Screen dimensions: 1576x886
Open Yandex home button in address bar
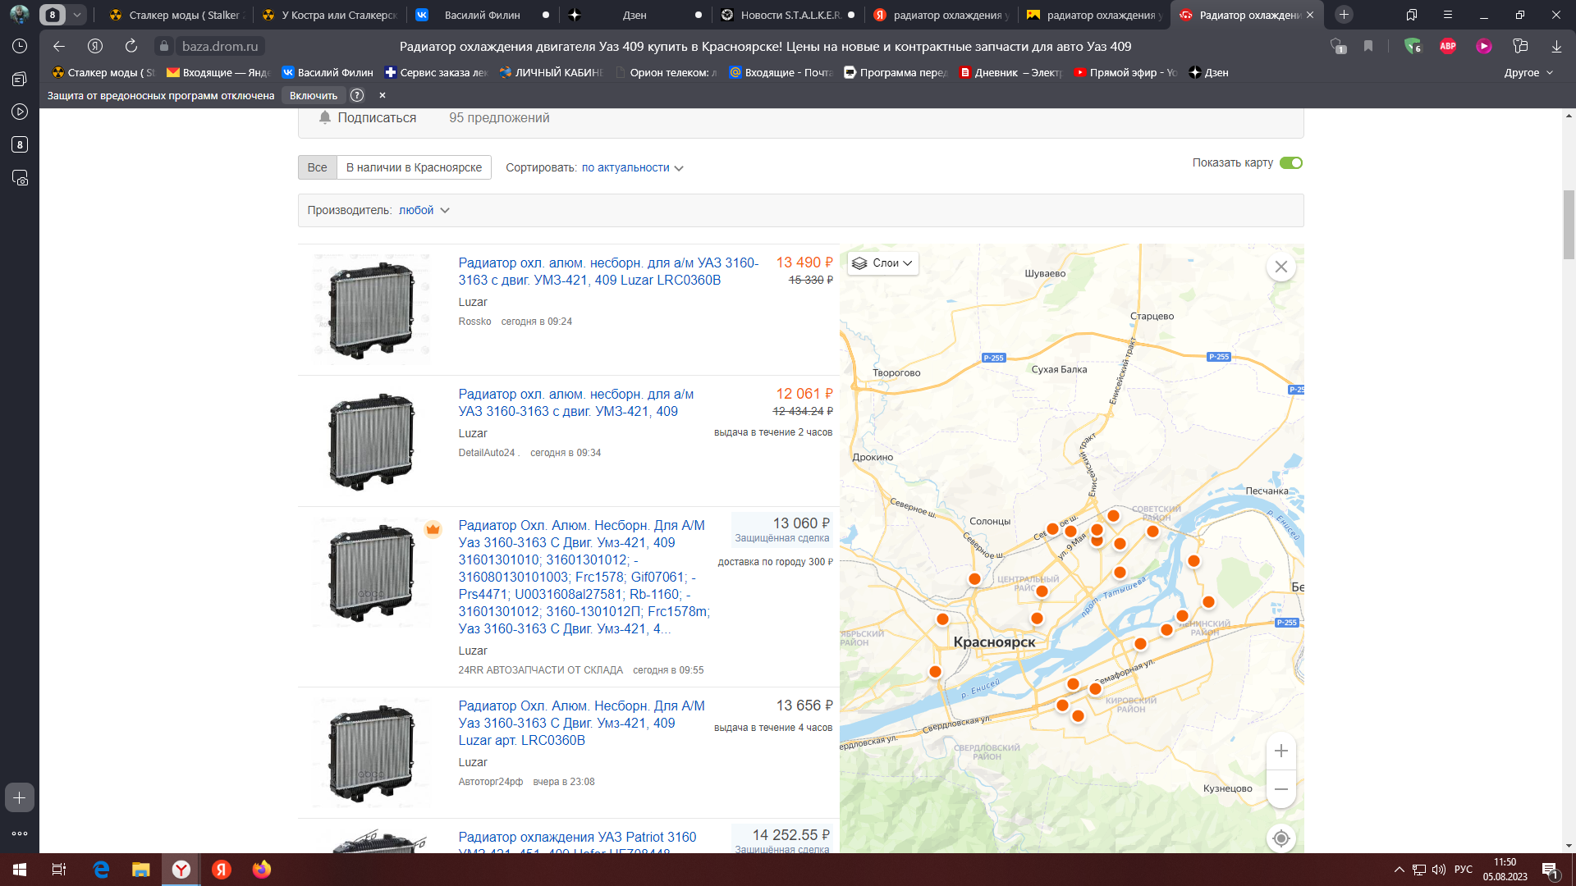[x=95, y=47]
